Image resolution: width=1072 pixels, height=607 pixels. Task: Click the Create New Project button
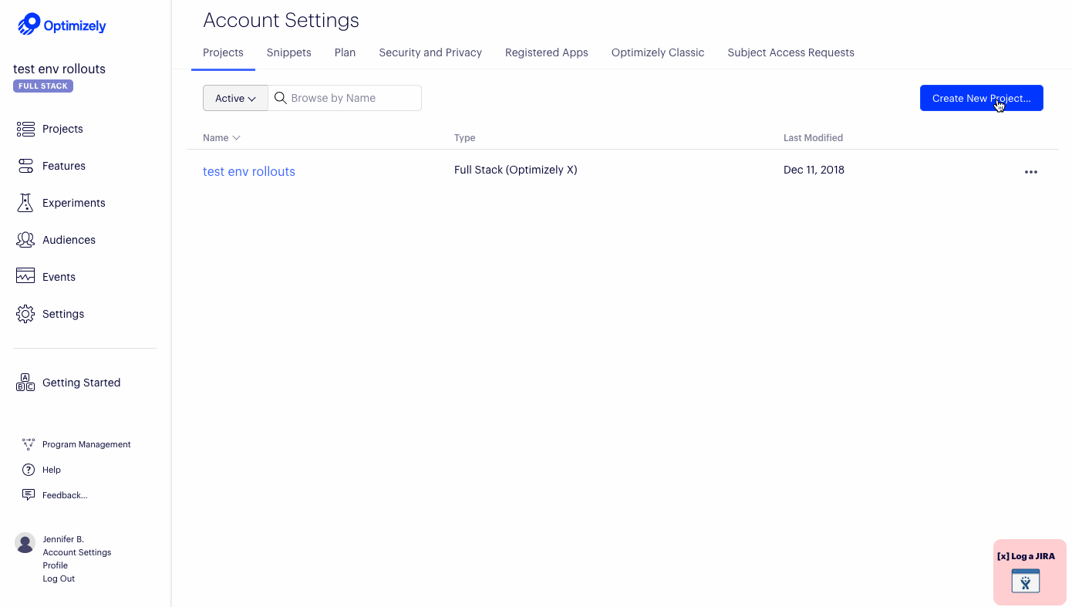[x=982, y=98]
